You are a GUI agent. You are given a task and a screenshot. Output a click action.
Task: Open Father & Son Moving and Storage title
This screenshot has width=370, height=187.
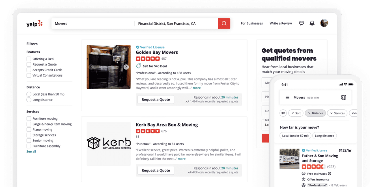tap(320, 158)
